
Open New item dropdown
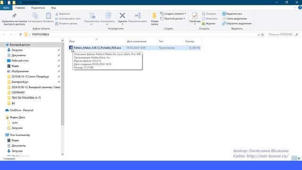click(x=173, y=14)
